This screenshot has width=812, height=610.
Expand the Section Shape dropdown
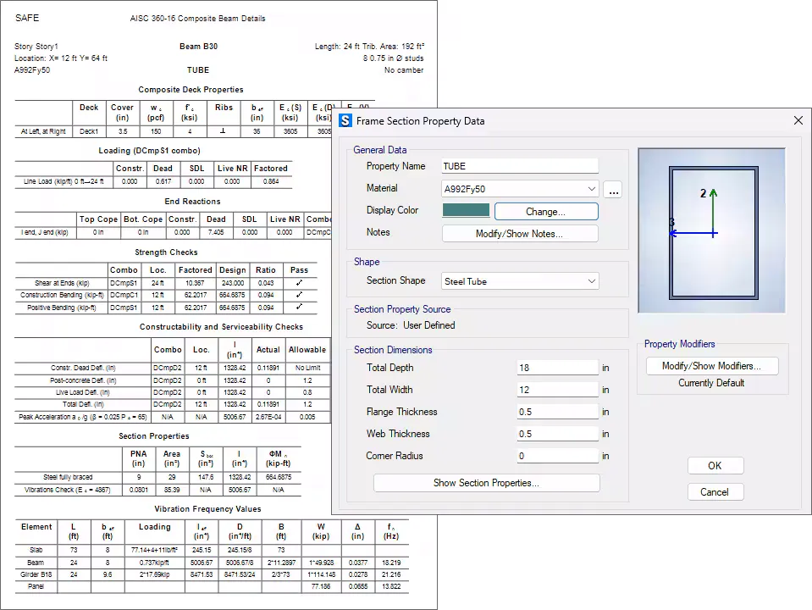point(520,281)
